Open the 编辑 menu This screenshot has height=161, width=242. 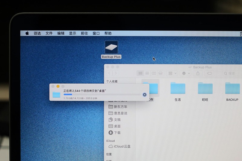click(61, 33)
